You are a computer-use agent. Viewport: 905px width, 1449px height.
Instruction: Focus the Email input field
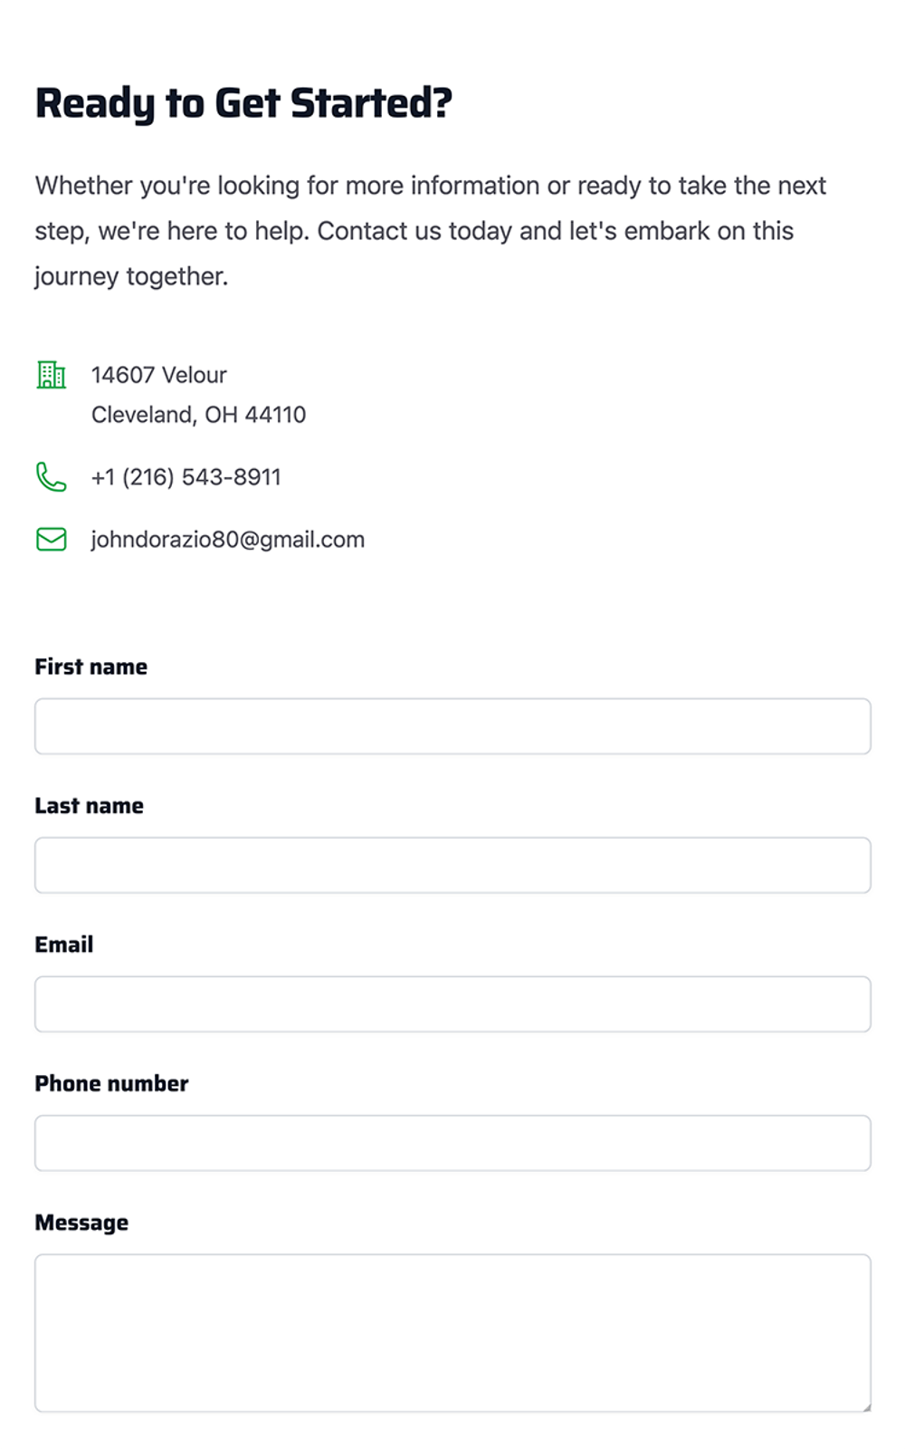452,1004
